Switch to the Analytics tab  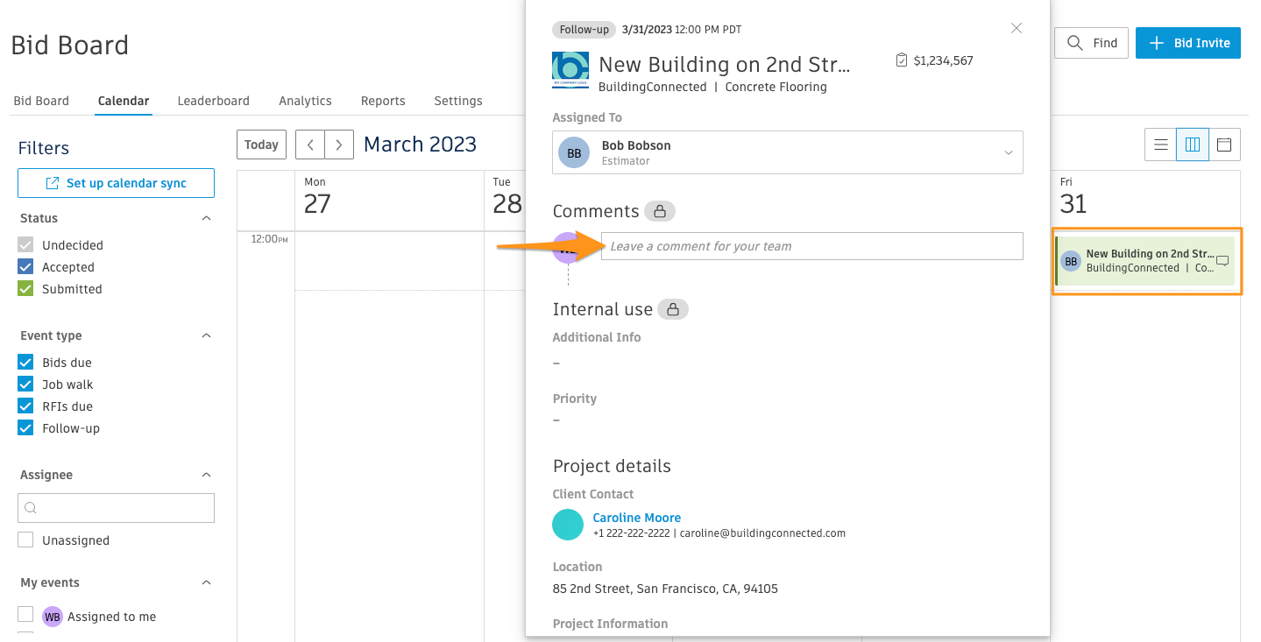tap(305, 101)
